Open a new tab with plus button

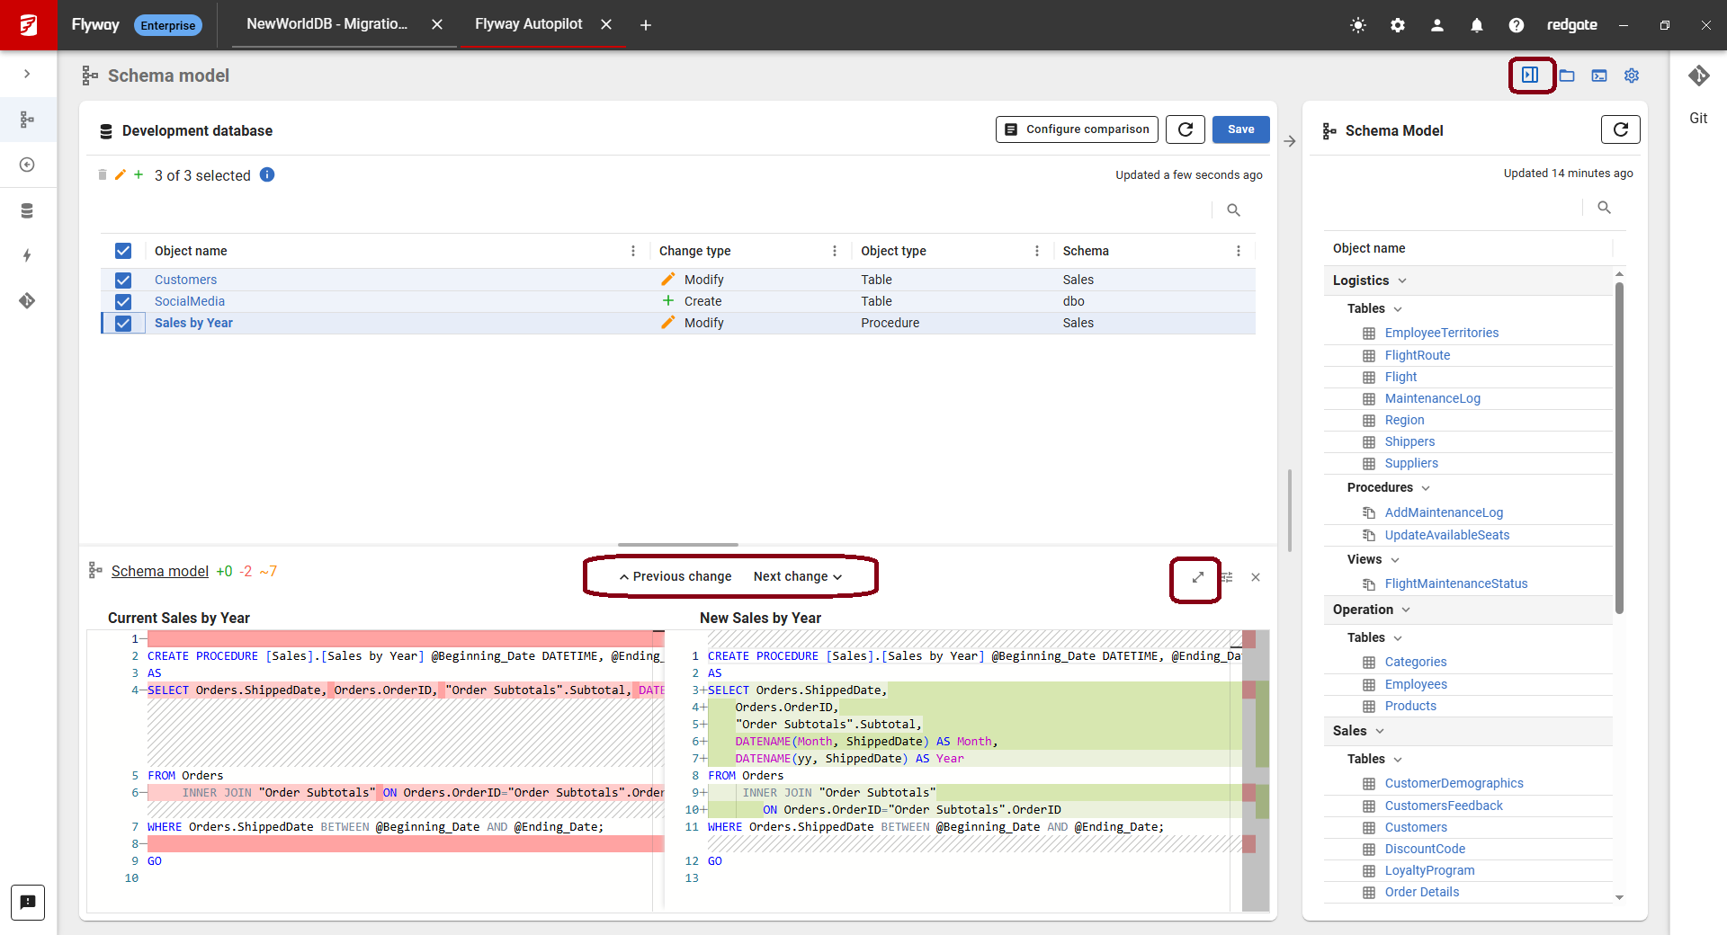point(646,25)
